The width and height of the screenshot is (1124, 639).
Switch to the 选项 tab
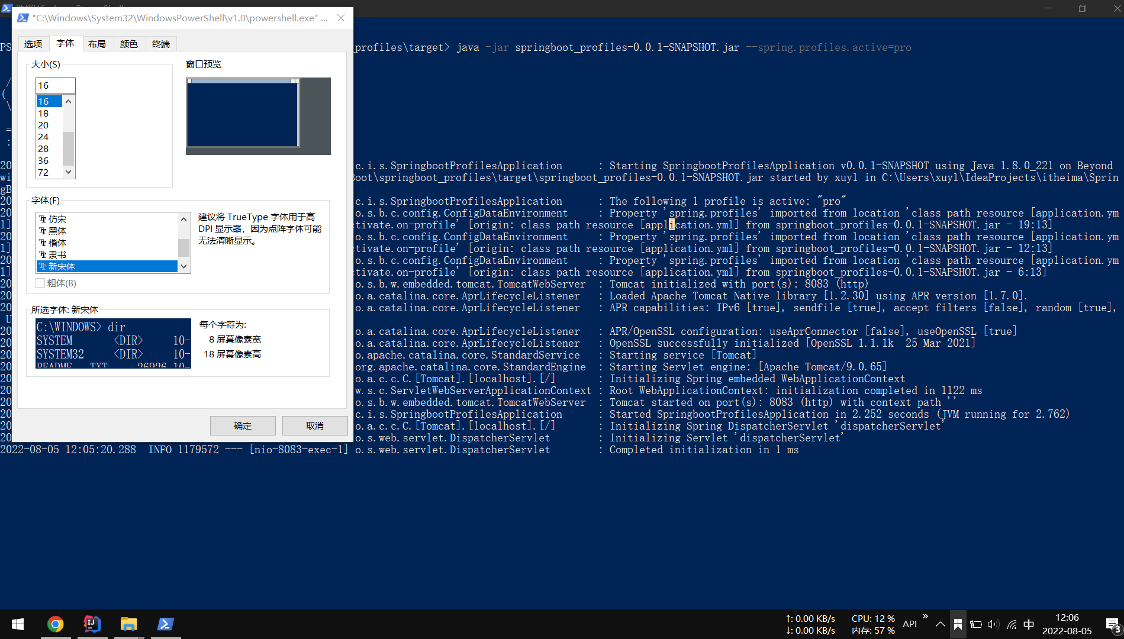[x=33, y=44]
